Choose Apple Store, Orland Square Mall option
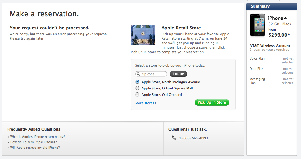Image resolution: width=301 pixels, height=159 pixels. (x=137, y=88)
